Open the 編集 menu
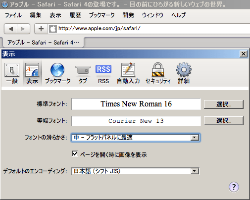The height and width of the screenshot is (200, 250). coord(36,15)
